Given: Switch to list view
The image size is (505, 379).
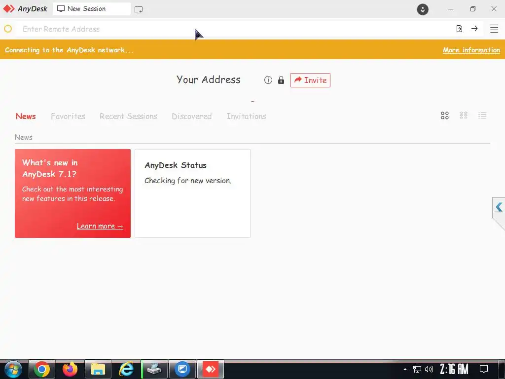Looking at the screenshot, I should [482, 115].
